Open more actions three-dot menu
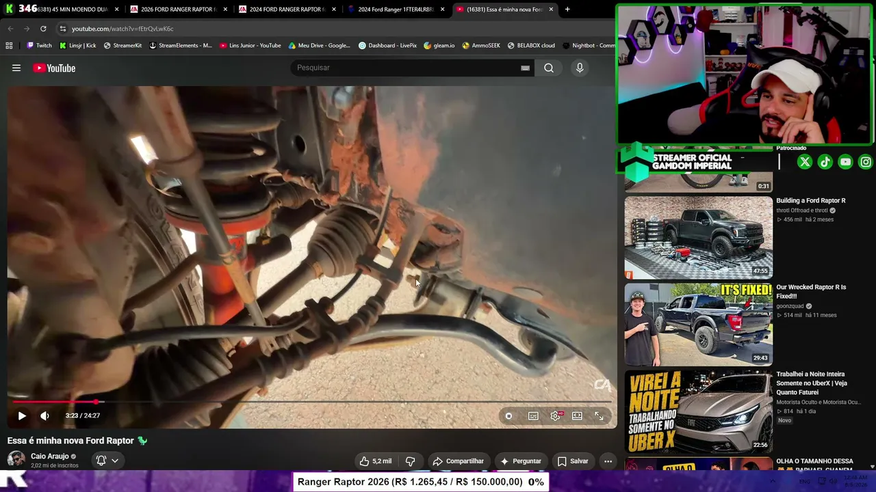The width and height of the screenshot is (876, 492). [608, 461]
